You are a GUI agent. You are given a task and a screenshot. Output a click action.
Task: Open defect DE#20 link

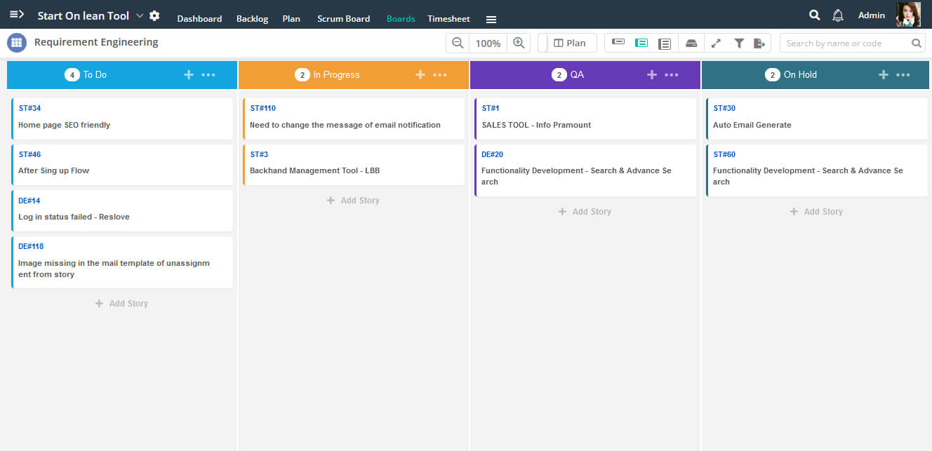(x=493, y=154)
